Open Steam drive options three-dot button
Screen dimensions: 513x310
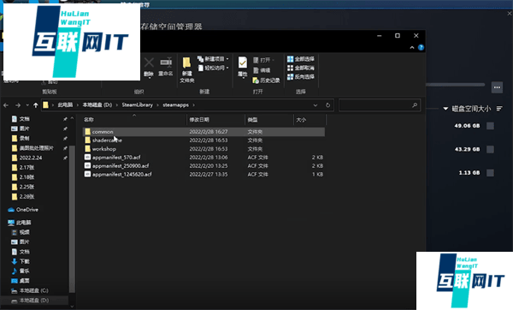(497, 87)
